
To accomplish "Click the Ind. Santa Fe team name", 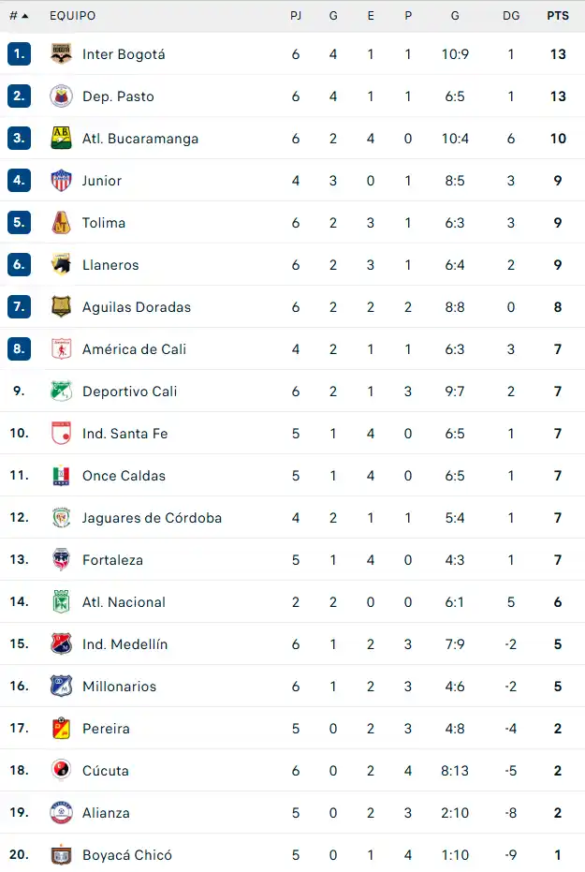I will [125, 433].
